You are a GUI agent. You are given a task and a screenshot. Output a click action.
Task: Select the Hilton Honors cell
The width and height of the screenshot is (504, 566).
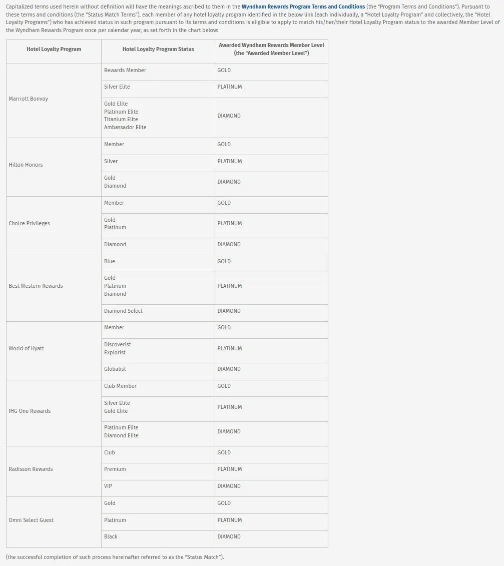click(26, 165)
